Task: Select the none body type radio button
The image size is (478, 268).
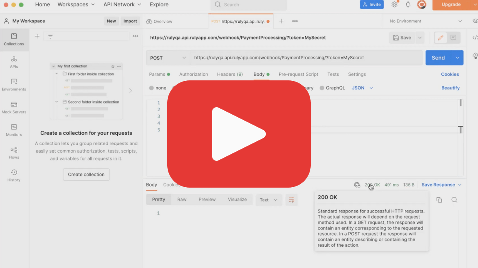Action: [x=151, y=88]
